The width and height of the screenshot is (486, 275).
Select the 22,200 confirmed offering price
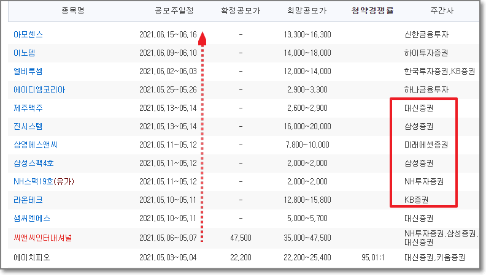tap(241, 257)
